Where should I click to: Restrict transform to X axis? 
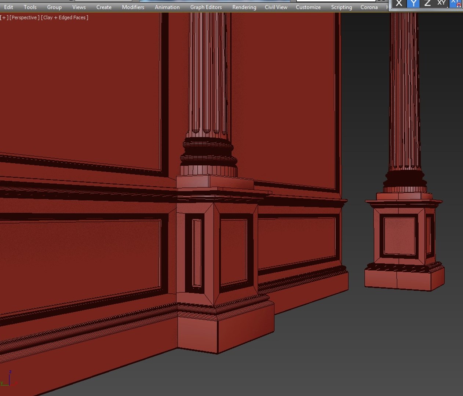point(399,4)
